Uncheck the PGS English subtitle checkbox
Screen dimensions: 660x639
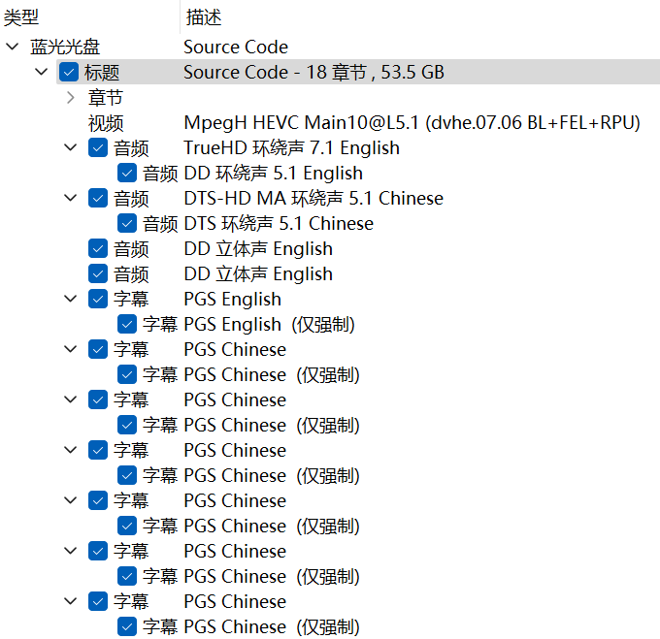98,299
